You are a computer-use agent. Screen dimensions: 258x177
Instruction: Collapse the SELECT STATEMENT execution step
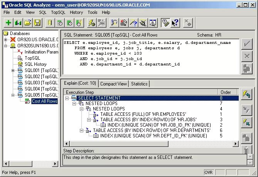coord(67,98)
